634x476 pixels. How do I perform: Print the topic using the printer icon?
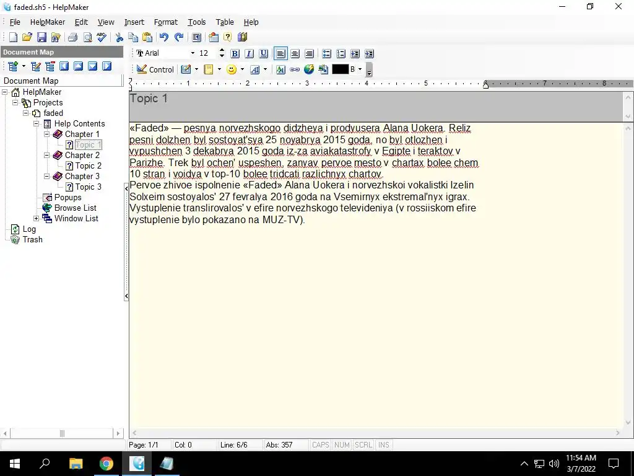click(x=73, y=37)
